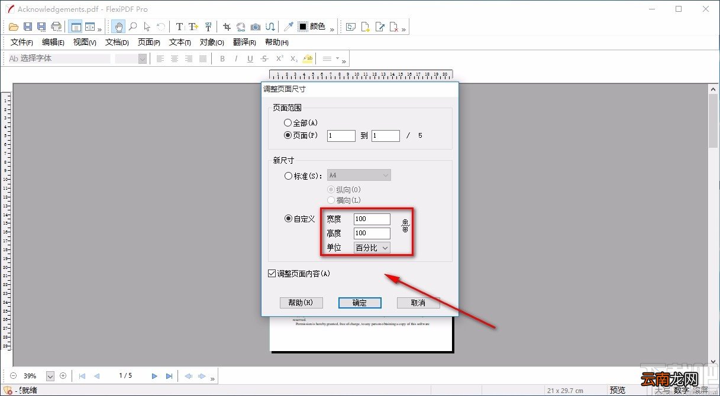Click the page range start input field
This screenshot has width=720, height=396.
pos(341,136)
